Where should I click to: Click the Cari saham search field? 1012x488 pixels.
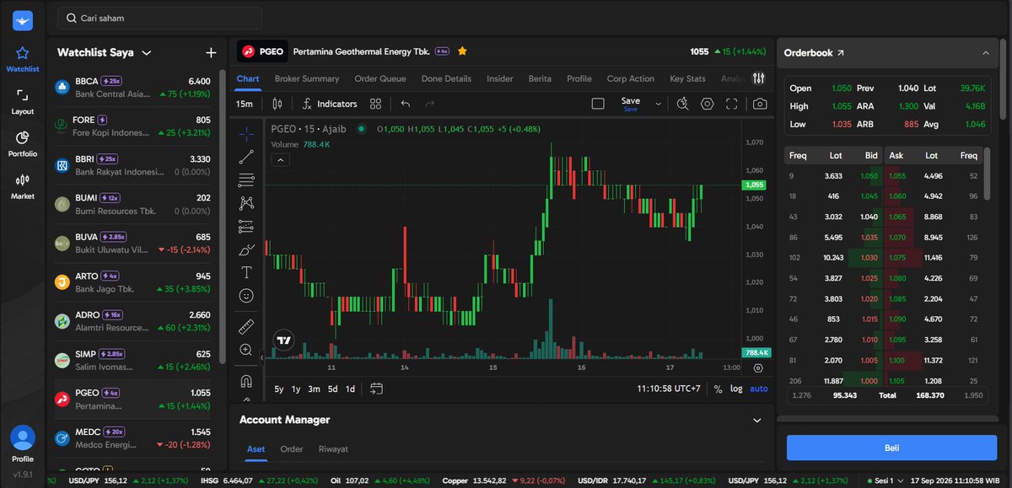[x=159, y=18]
